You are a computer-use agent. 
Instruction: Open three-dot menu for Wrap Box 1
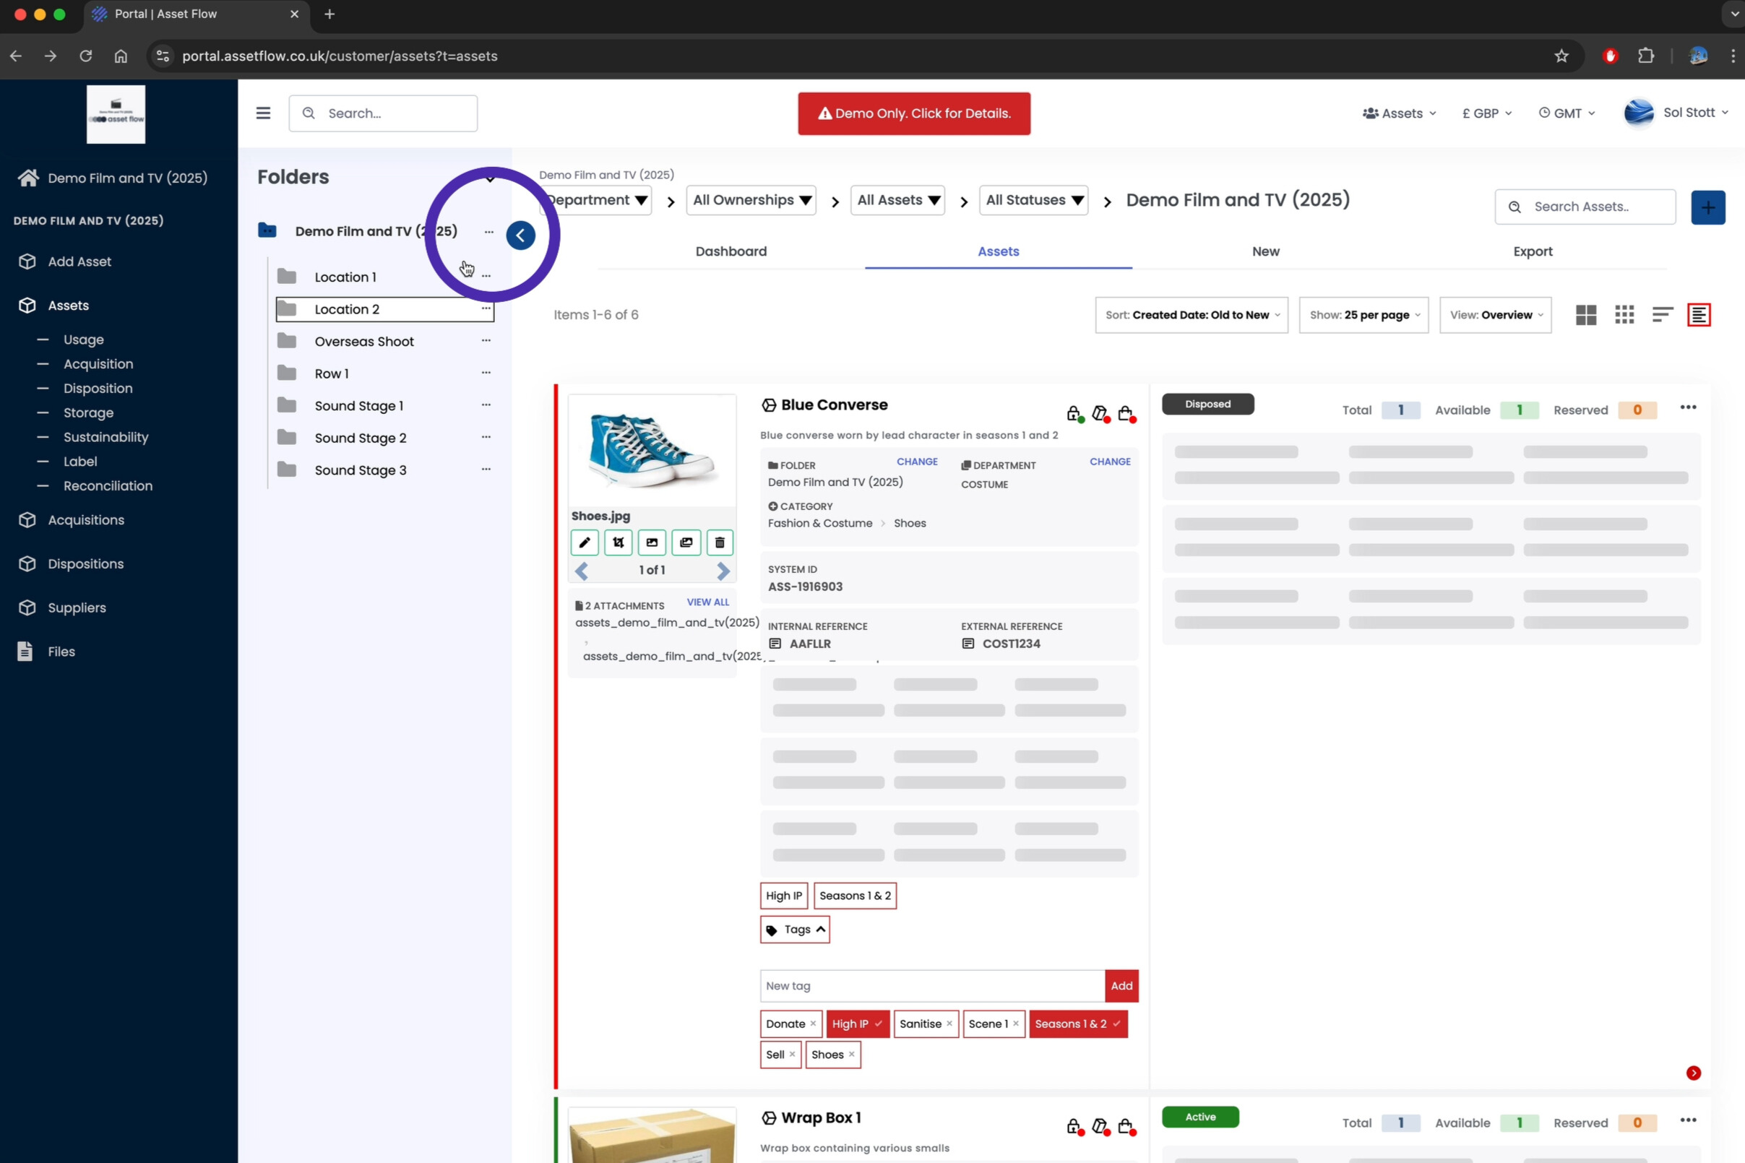pyautogui.click(x=1688, y=1120)
